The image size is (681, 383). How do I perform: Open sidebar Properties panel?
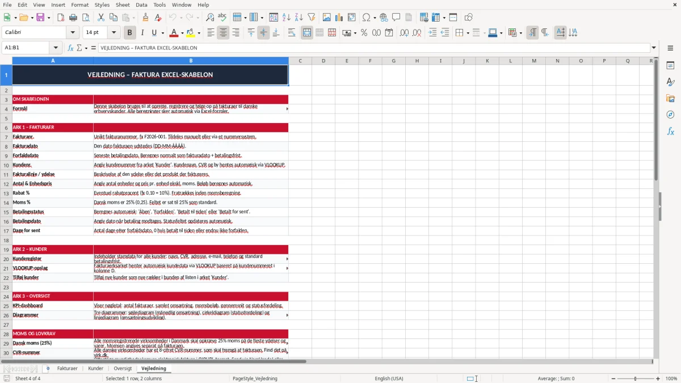670,66
